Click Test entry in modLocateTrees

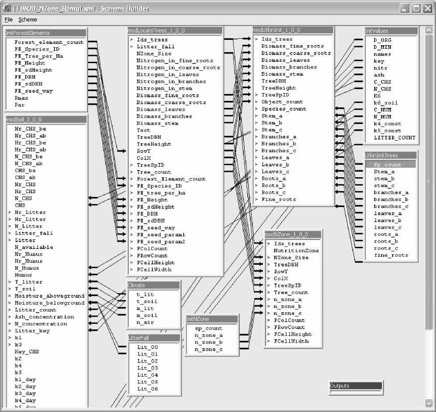click(x=143, y=130)
